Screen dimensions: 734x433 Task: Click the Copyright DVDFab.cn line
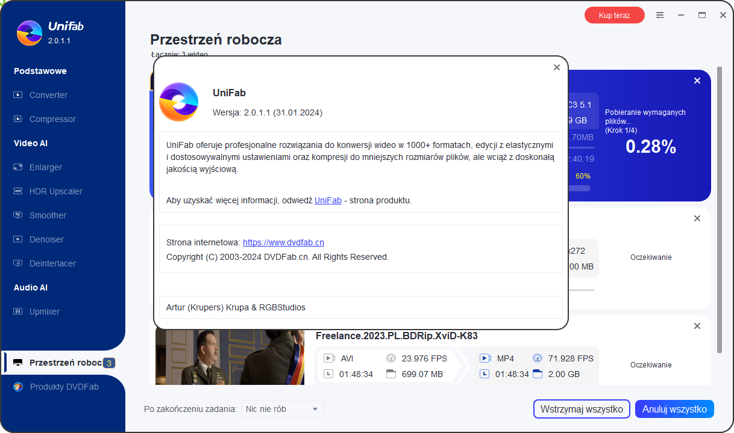278,257
